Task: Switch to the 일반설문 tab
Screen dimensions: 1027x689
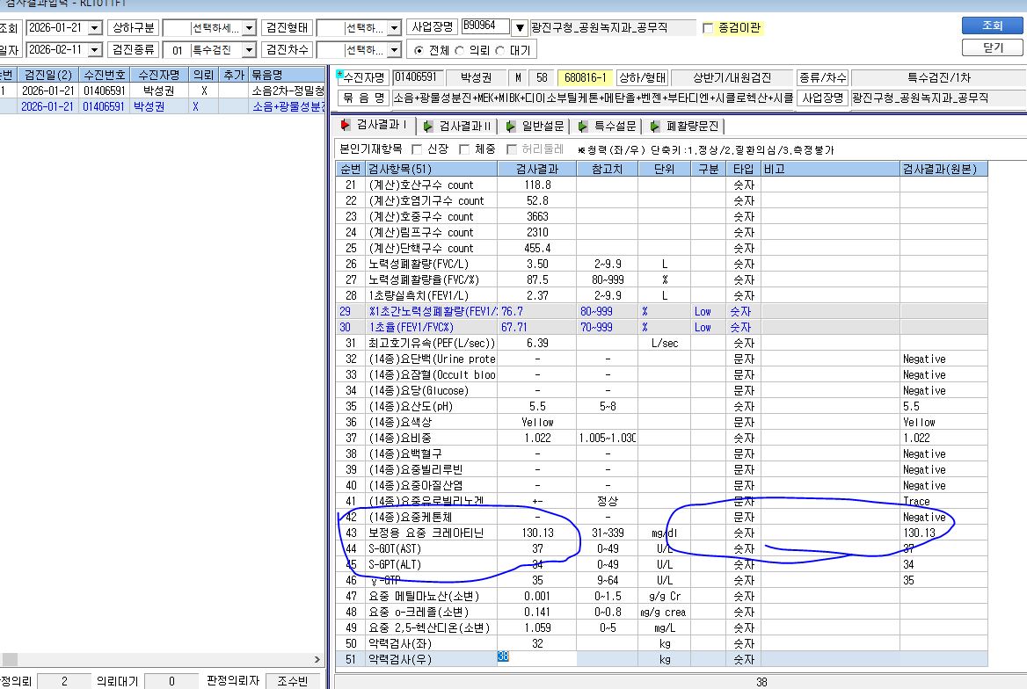Action: tap(535, 126)
